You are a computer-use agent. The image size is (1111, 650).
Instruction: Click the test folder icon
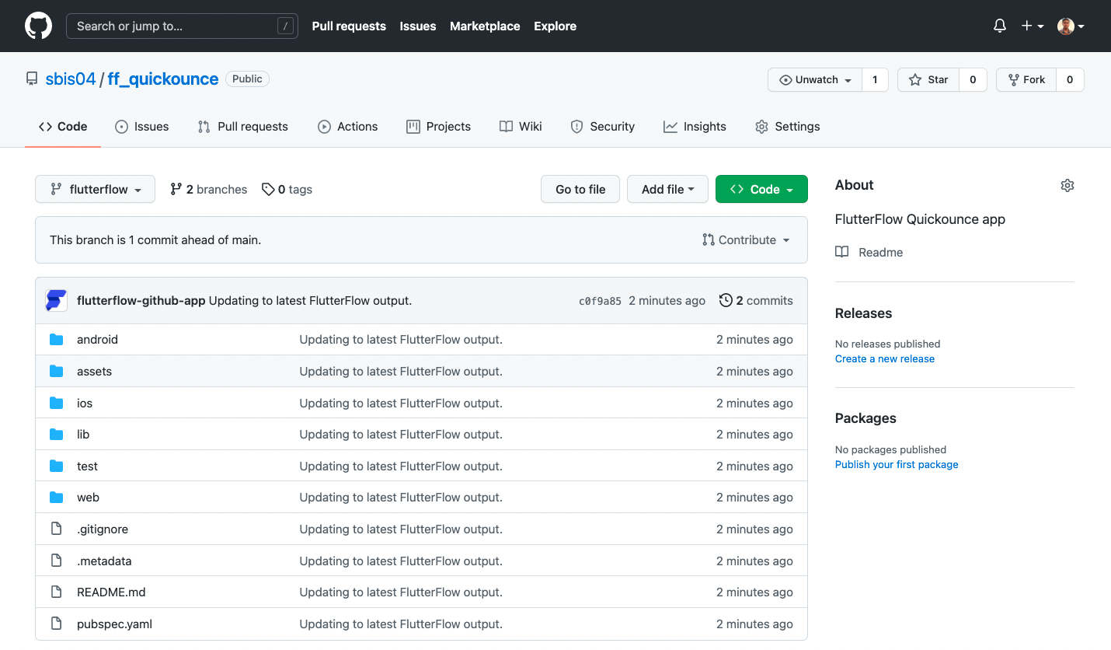pyautogui.click(x=57, y=466)
